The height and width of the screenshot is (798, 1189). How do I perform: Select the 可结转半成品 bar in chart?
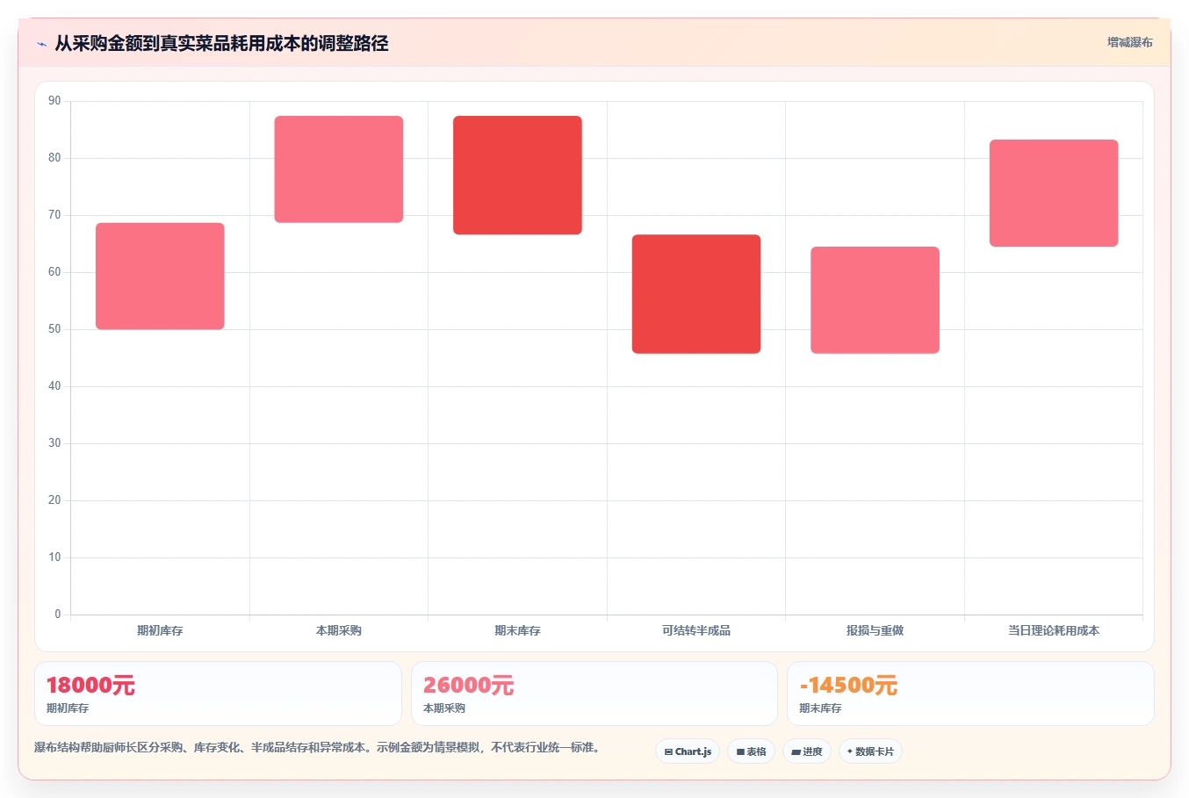pos(696,294)
